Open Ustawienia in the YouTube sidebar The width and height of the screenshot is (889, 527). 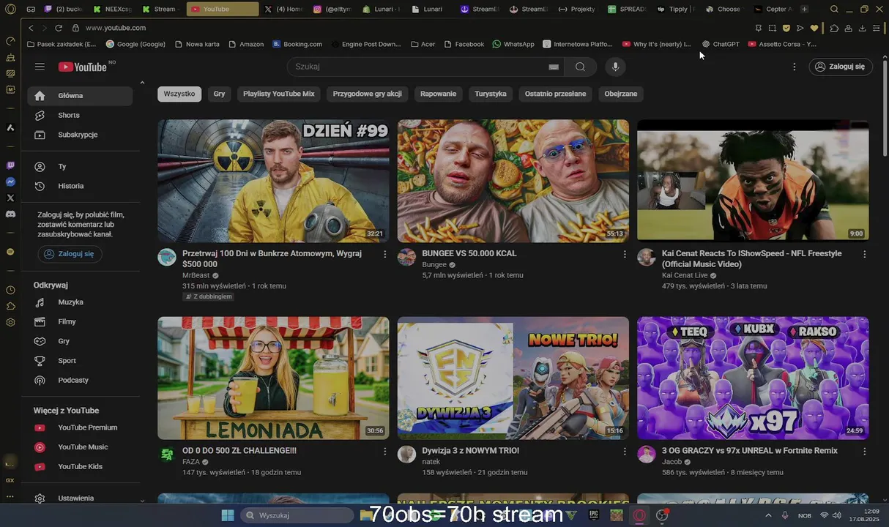tap(80, 498)
